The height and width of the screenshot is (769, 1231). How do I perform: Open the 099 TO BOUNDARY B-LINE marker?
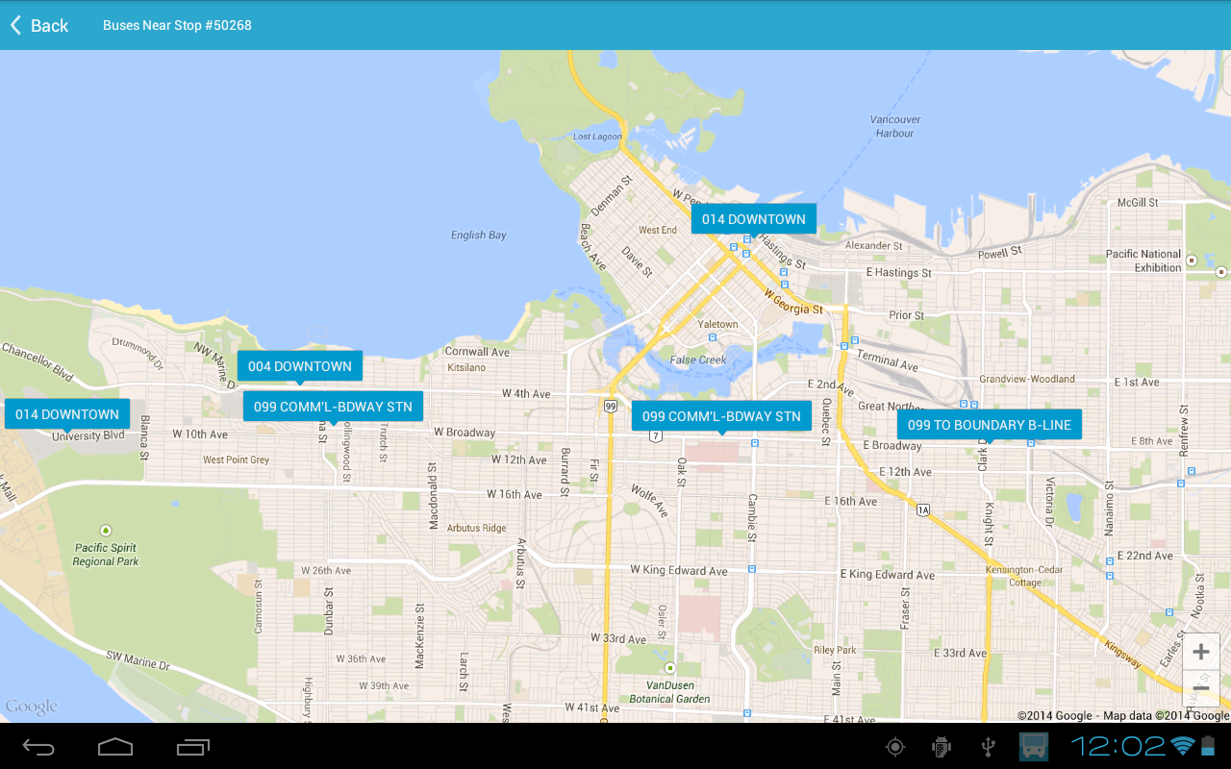989,425
